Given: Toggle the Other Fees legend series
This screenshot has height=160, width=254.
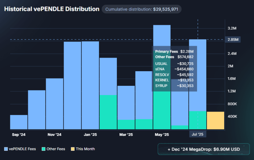Looking at the screenshot, I should point(53,149).
